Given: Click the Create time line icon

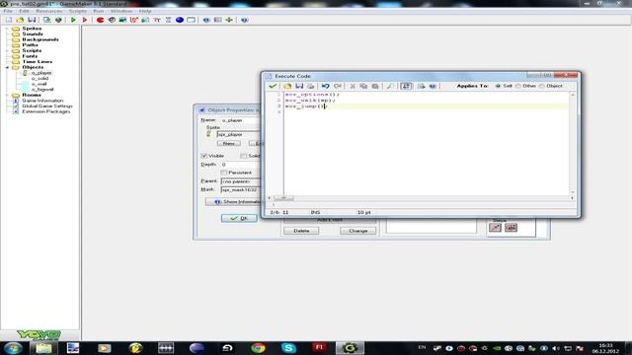Looking at the screenshot, I should 168,20.
